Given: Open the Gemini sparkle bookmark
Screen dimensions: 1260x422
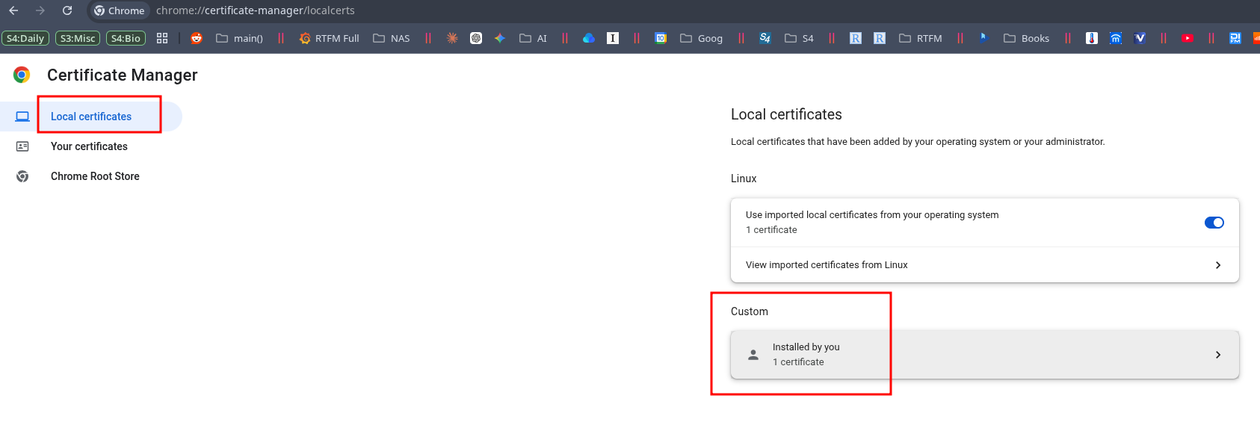Looking at the screenshot, I should 500,38.
